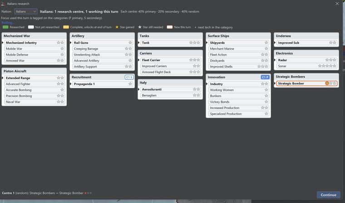Image resolution: width=345 pixels, height=203 pixels.
Task: Click the white Star still needed legend icon
Action: click(x=140, y=27)
